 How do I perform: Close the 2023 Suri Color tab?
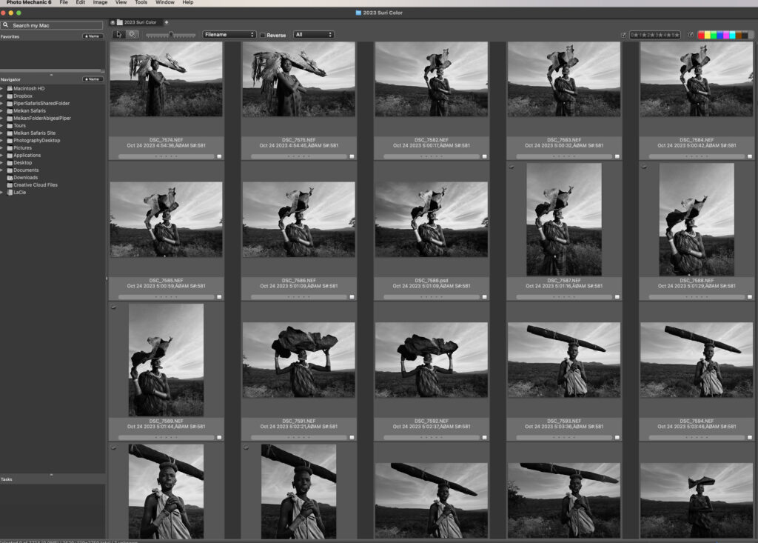(113, 23)
